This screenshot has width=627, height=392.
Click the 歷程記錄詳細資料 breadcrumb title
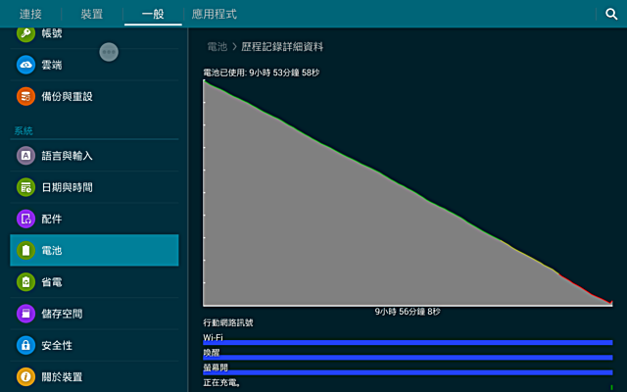tap(282, 47)
